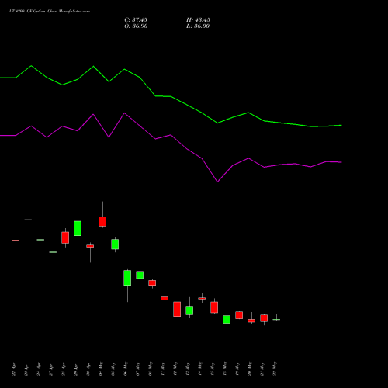Select the high value H: 43.45

(198, 20)
